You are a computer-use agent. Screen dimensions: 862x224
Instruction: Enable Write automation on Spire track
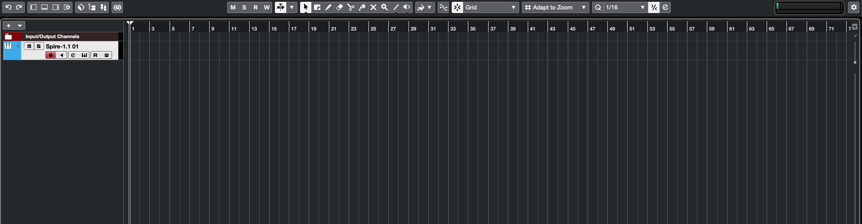coord(107,55)
